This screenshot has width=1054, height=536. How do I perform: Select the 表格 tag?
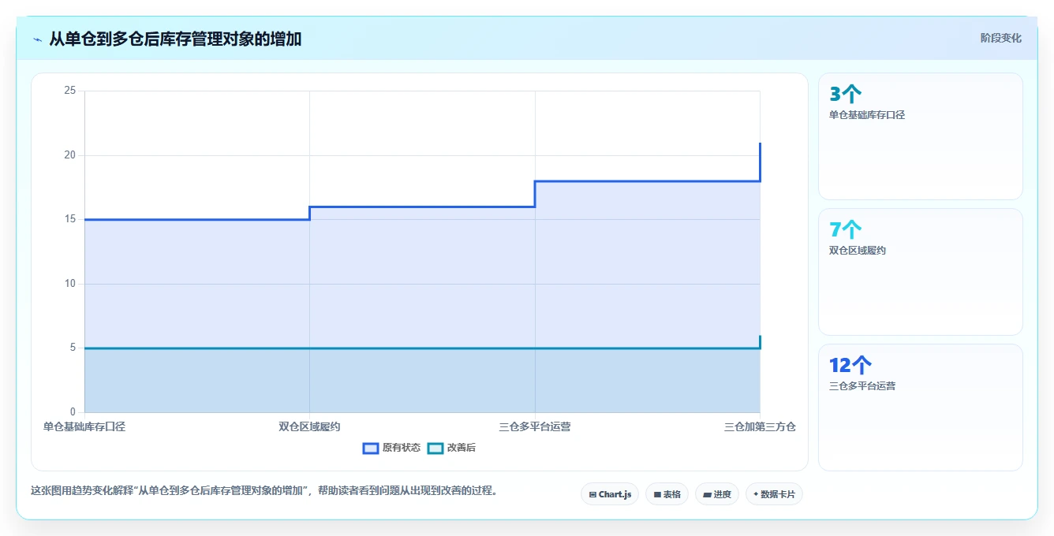click(667, 494)
